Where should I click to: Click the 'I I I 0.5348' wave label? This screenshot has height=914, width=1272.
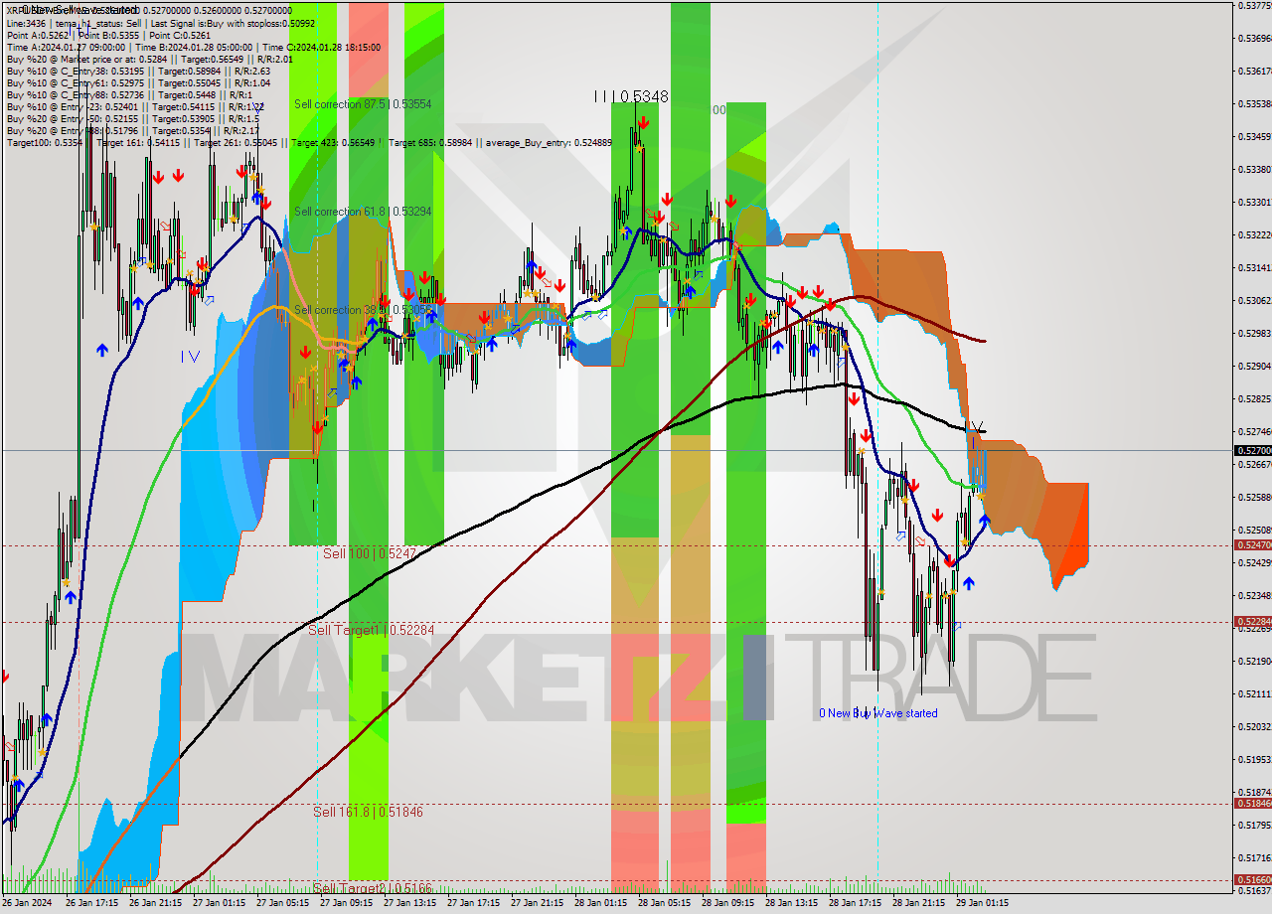point(631,96)
